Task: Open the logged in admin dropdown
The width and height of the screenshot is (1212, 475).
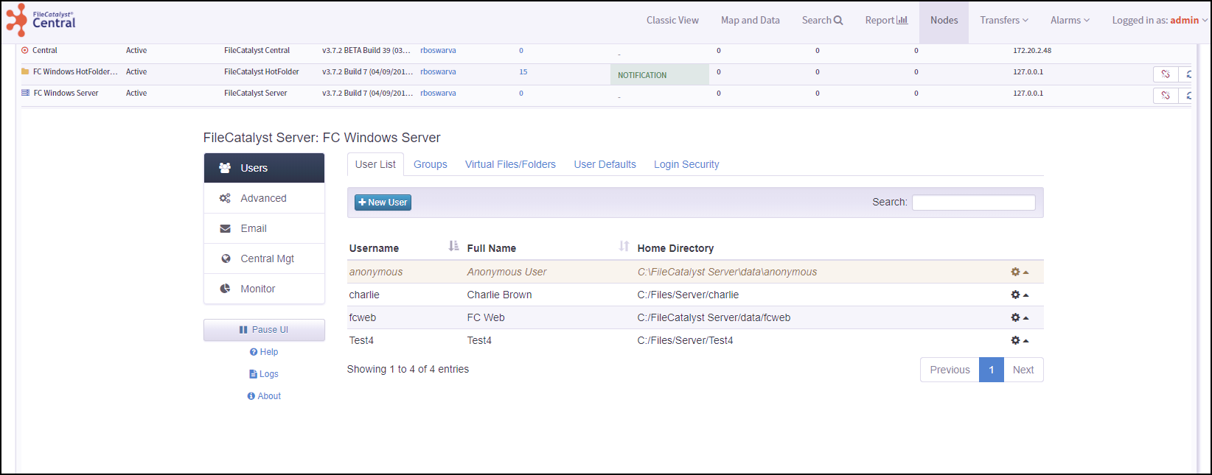Action: [x=1160, y=21]
